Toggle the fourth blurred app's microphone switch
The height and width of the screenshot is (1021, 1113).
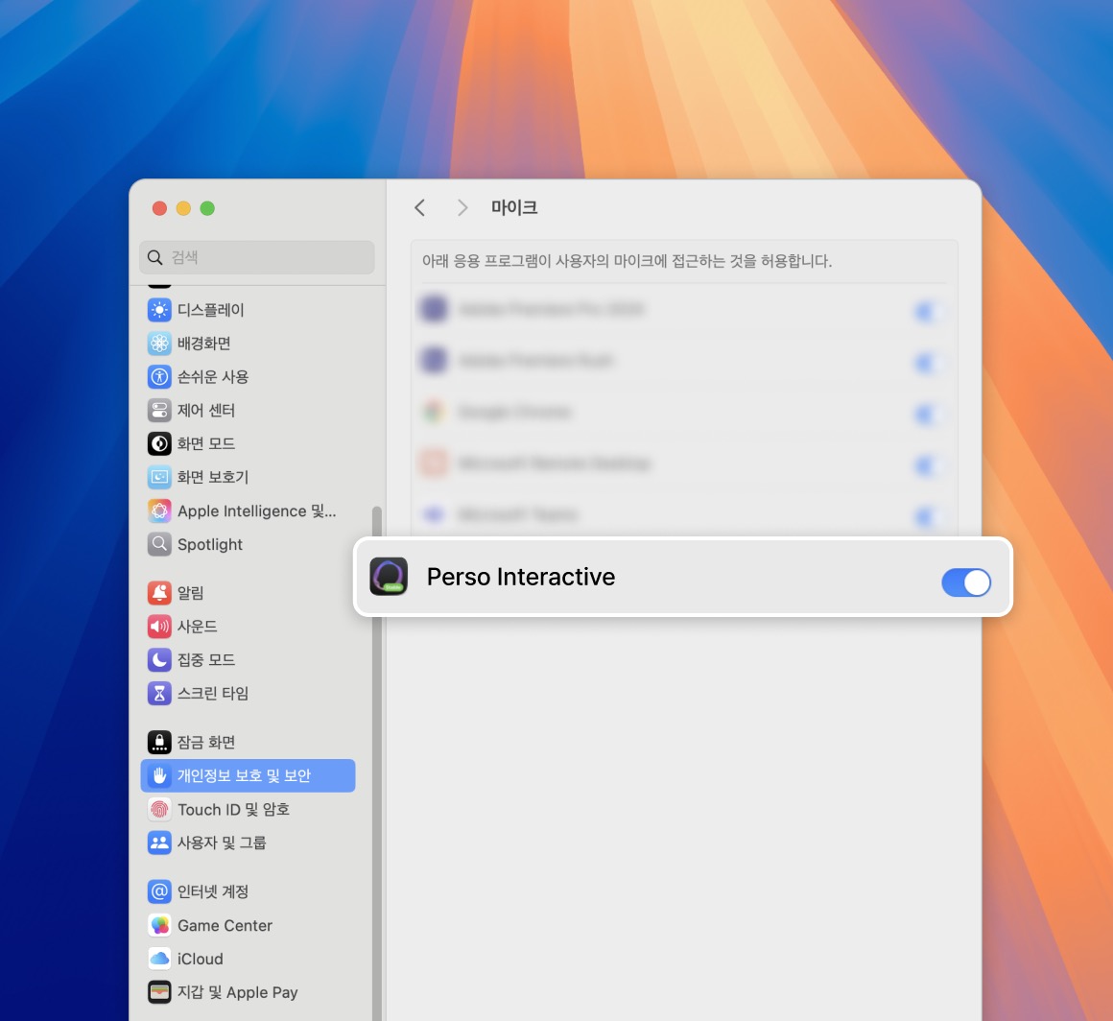[930, 465]
